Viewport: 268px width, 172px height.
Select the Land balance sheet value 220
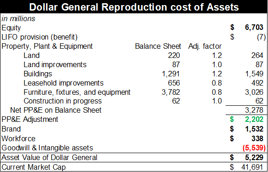(x=174, y=56)
